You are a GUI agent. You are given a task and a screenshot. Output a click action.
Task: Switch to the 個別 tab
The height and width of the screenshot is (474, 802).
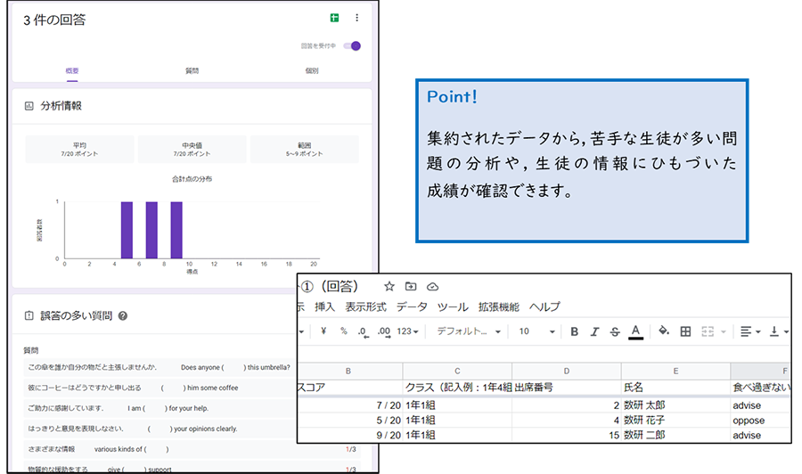coord(311,70)
